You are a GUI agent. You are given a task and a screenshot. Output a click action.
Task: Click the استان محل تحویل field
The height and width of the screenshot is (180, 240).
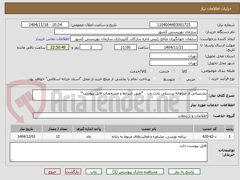(x=174, y=56)
